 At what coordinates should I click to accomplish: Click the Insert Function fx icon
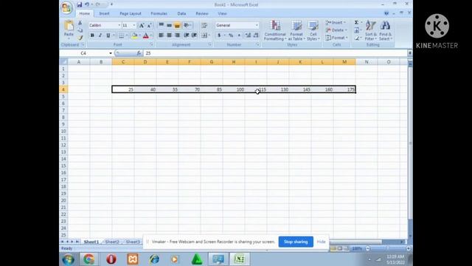click(139, 53)
